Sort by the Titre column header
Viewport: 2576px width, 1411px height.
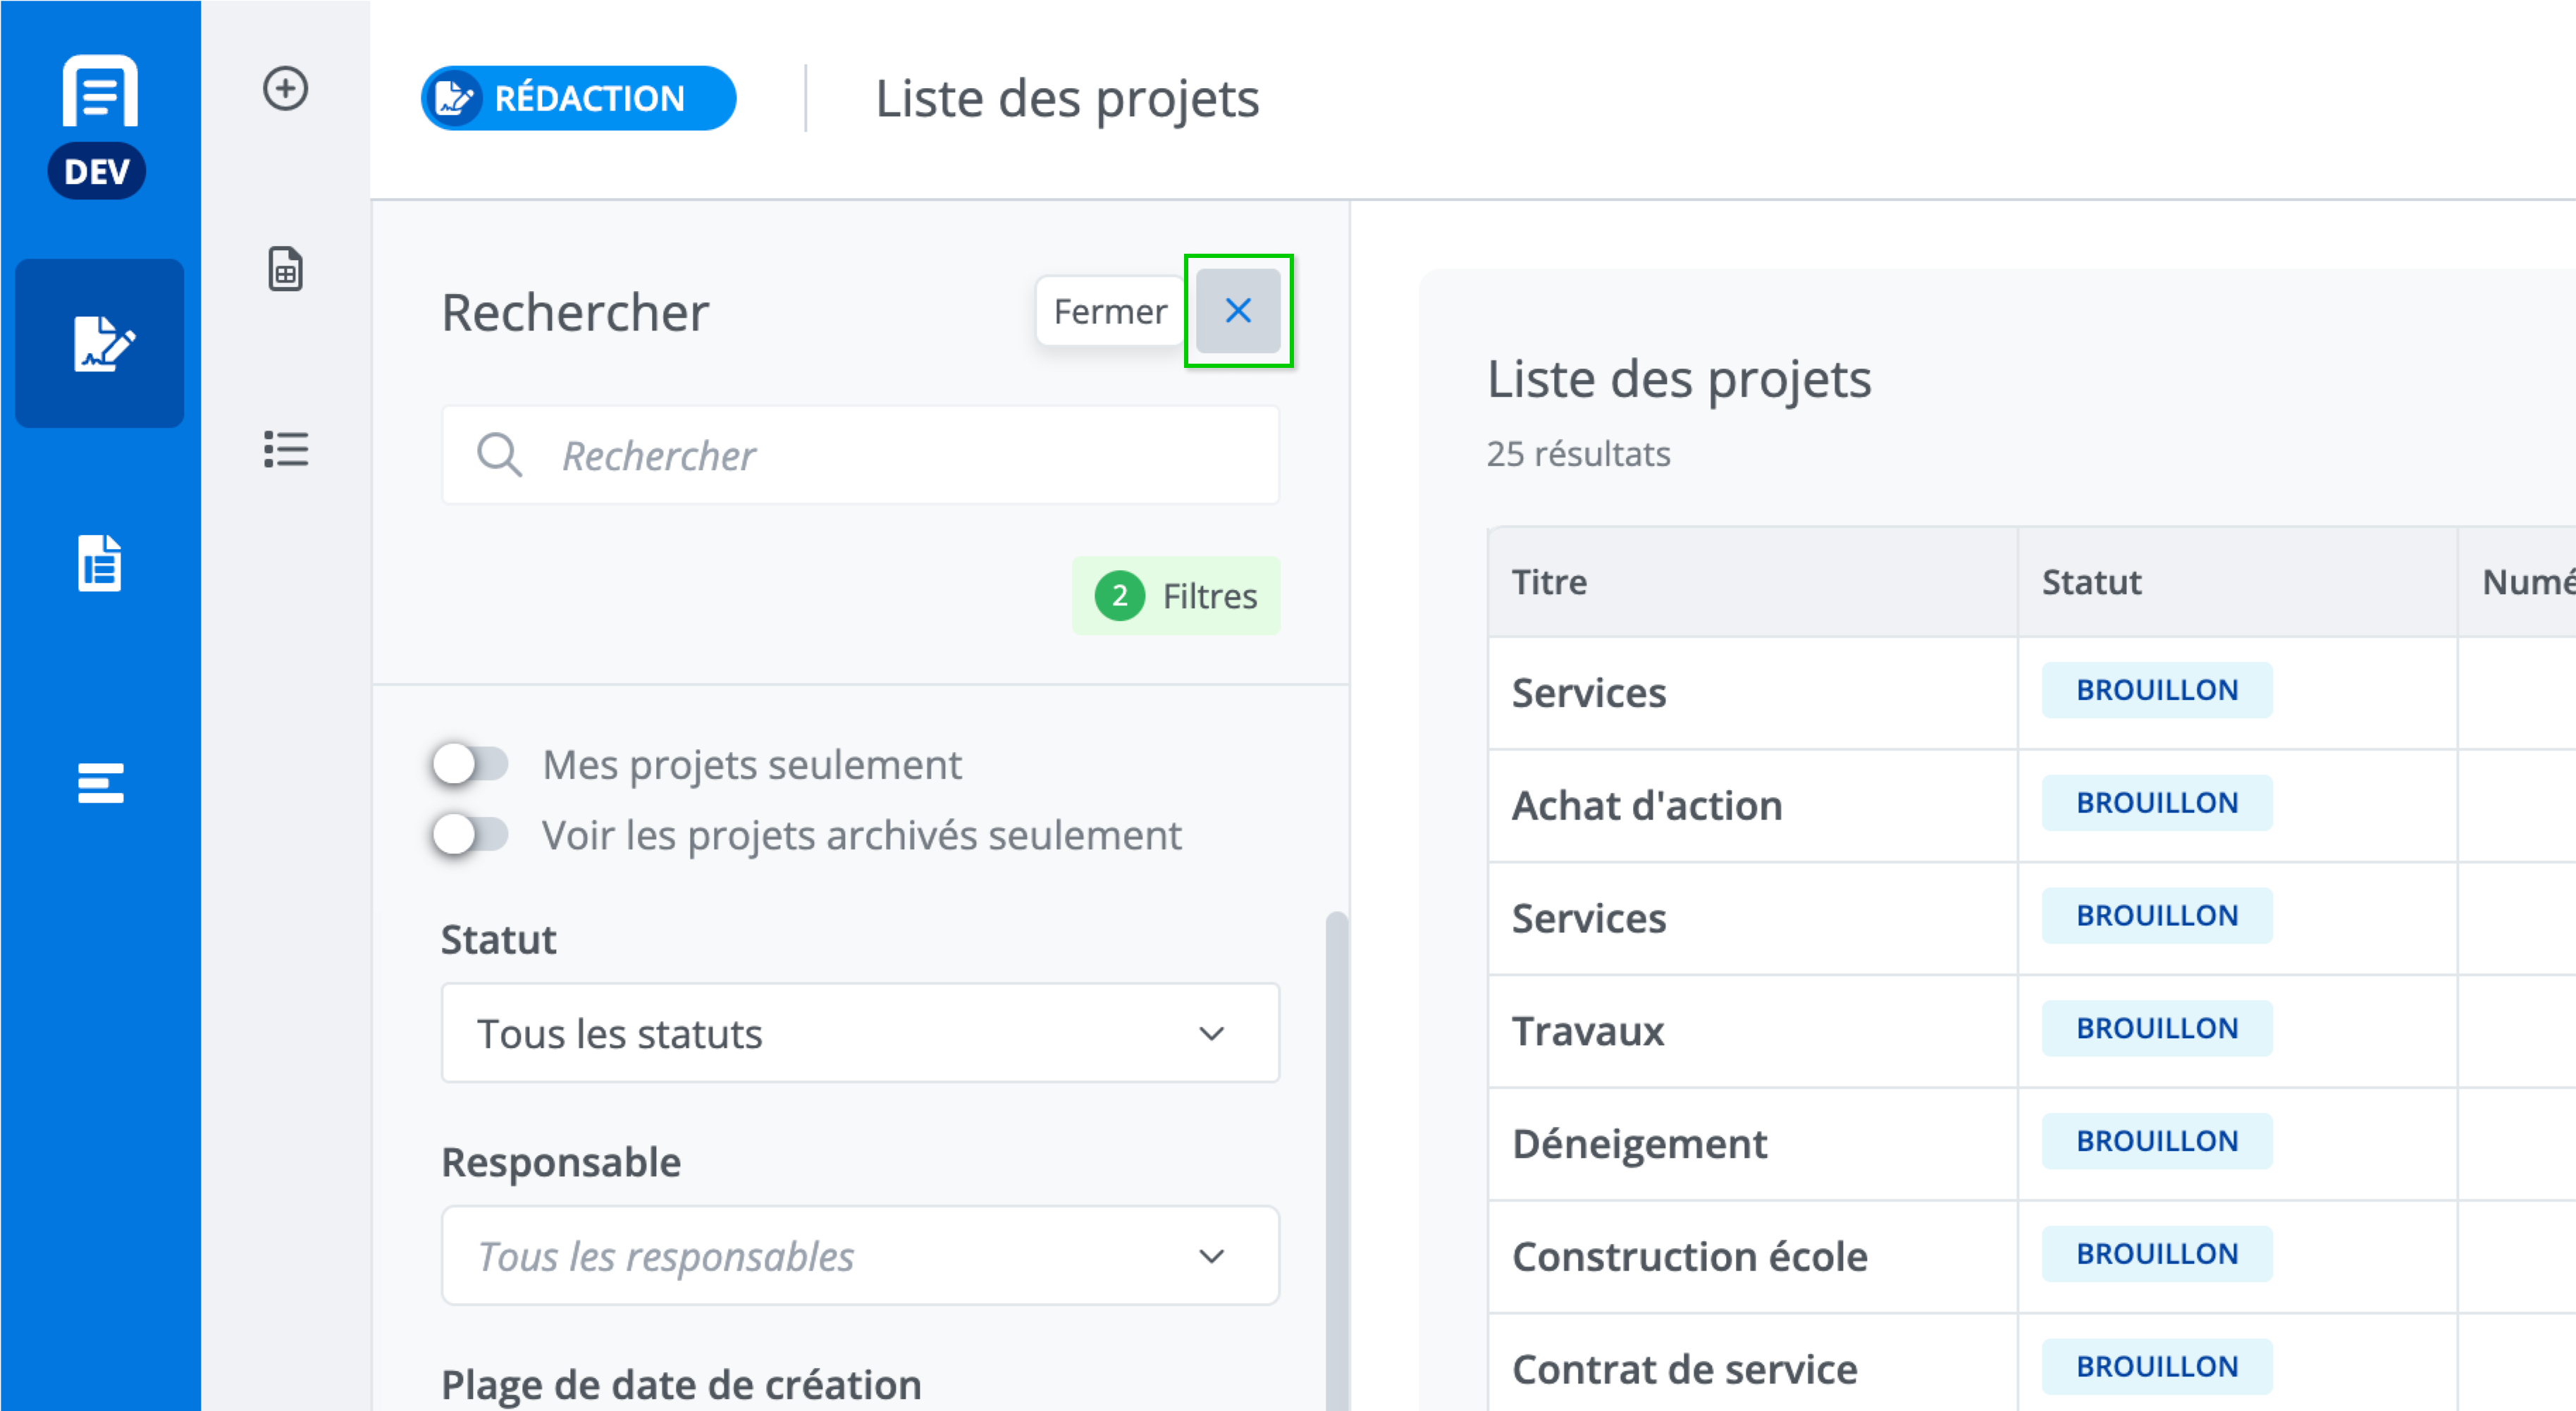(x=1549, y=582)
